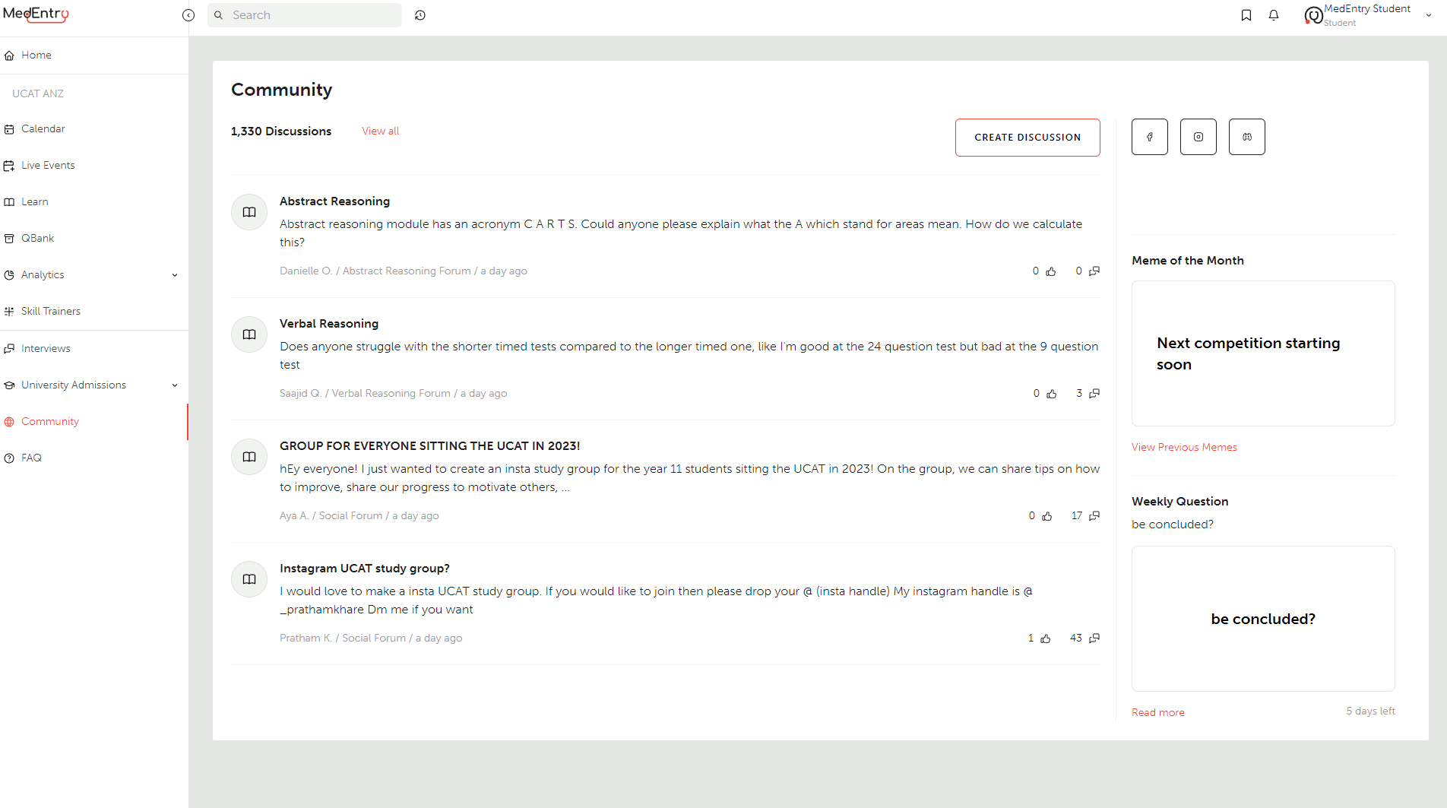Viewport: 1447px width, 808px height.
Task: Open the account dropdown next to MedEntry Student
Action: click(1430, 14)
